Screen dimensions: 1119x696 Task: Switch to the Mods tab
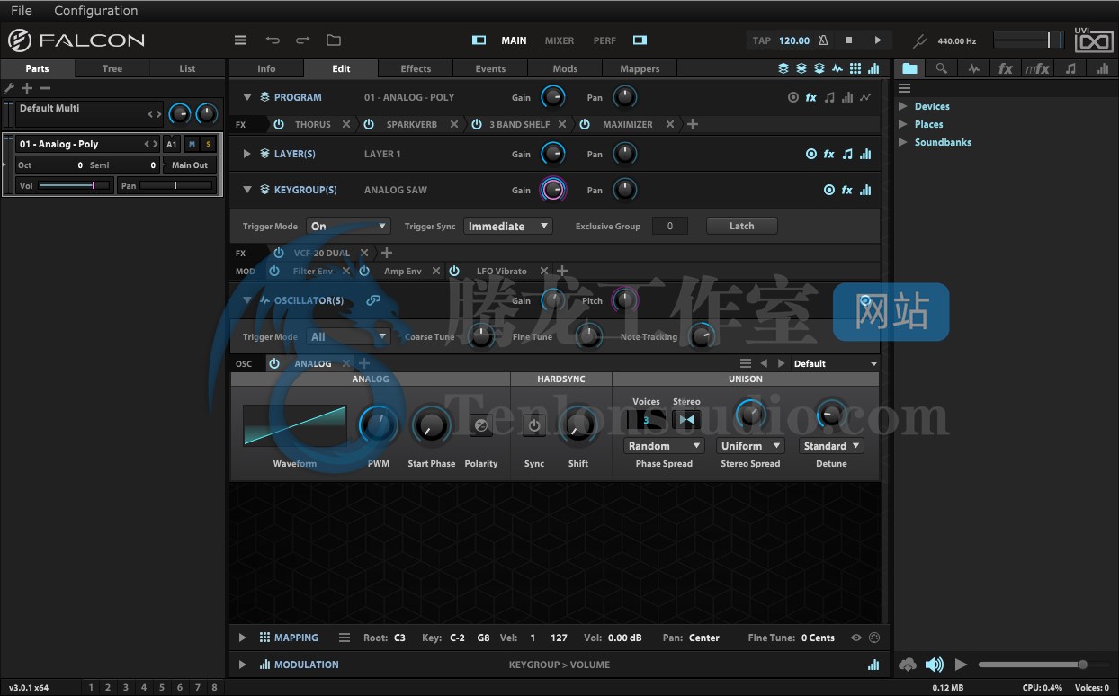coord(565,68)
